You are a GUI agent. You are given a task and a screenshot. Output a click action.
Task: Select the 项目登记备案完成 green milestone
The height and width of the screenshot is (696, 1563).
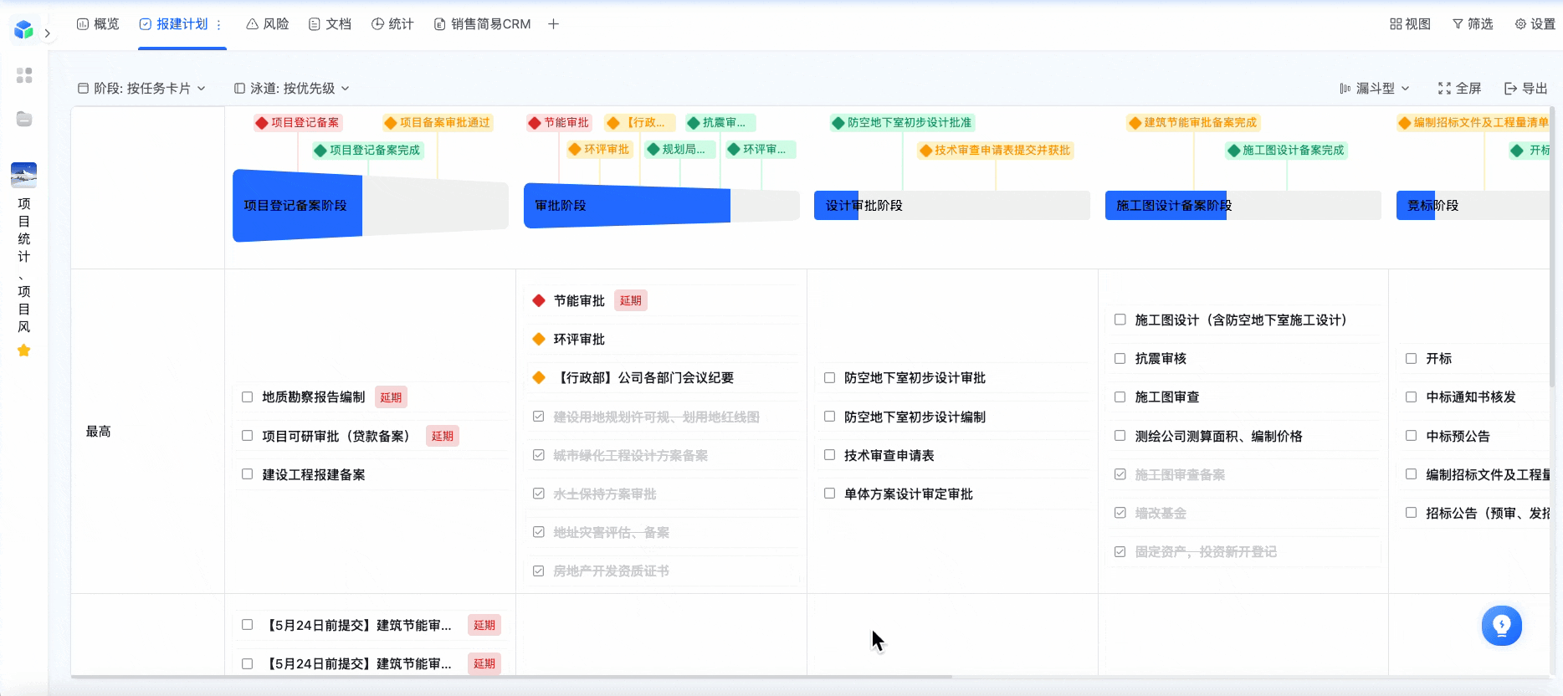coord(368,151)
